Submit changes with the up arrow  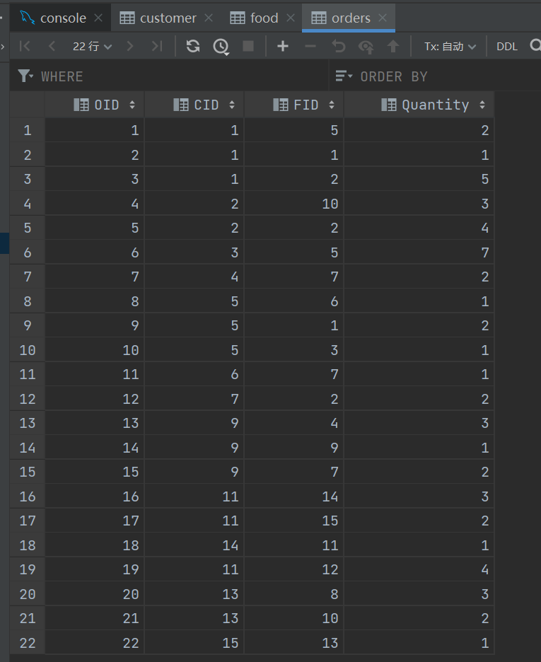(x=393, y=46)
